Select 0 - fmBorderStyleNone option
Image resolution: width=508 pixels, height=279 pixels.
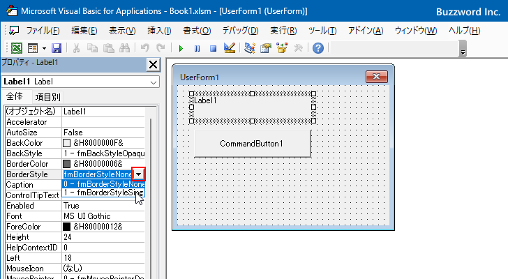point(103,184)
